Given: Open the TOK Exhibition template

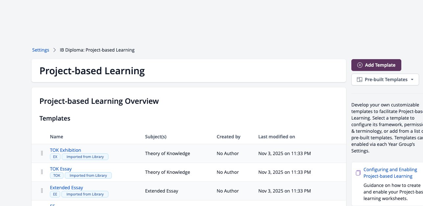Looking at the screenshot, I should pos(65,150).
